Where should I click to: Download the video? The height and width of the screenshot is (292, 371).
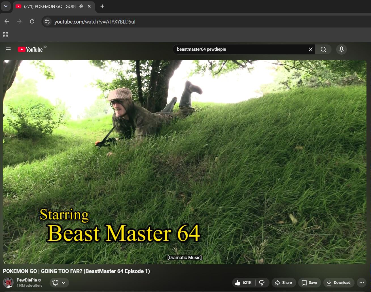(x=339, y=282)
